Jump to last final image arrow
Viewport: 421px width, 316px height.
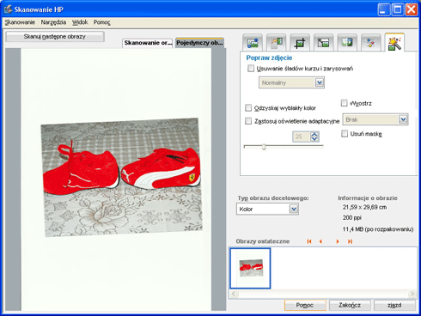pyautogui.click(x=350, y=241)
